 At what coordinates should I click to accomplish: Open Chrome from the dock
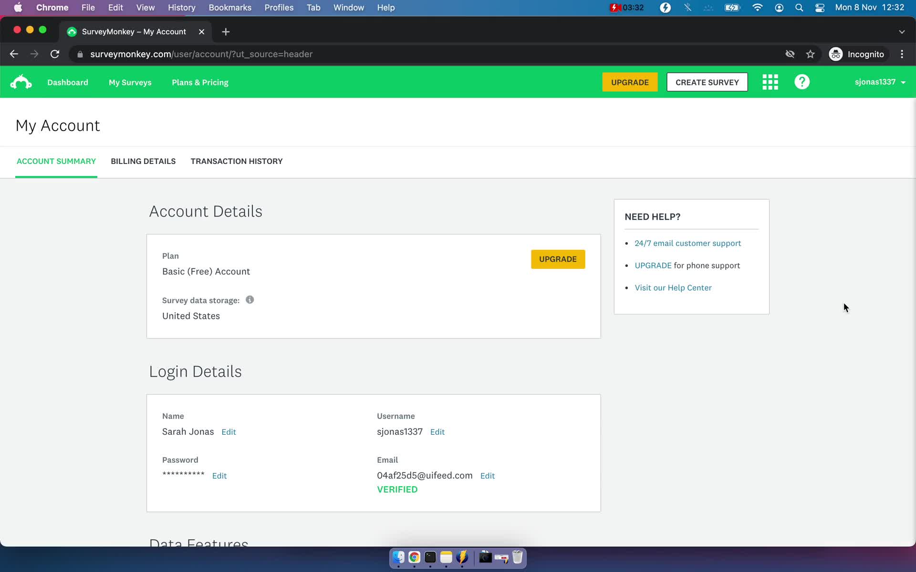[414, 557]
